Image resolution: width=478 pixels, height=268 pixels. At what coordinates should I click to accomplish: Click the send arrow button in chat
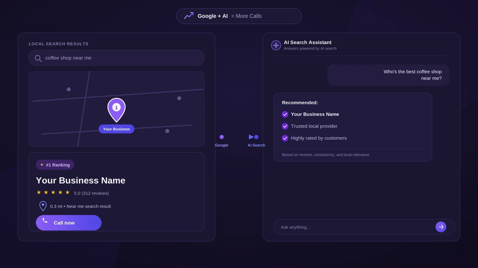[x=441, y=227]
